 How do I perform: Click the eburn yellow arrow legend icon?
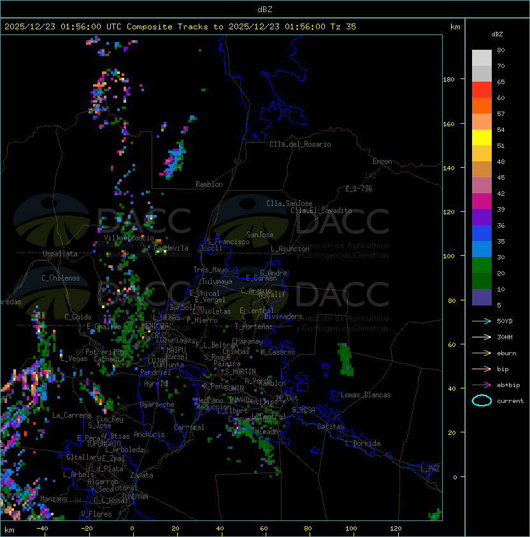[482, 353]
